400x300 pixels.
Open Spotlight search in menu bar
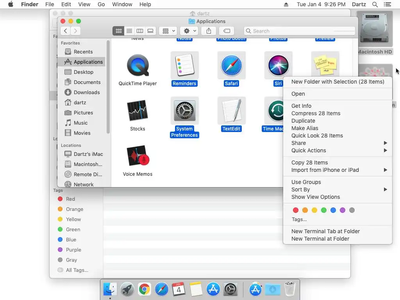coord(375,4)
